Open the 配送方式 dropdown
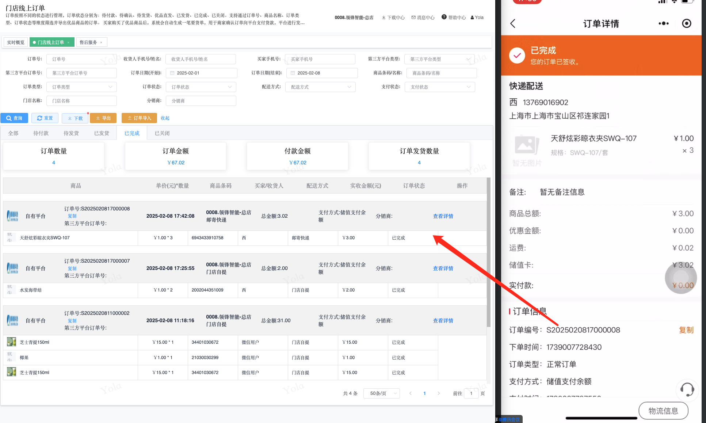The height and width of the screenshot is (423, 706). point(320,87)
